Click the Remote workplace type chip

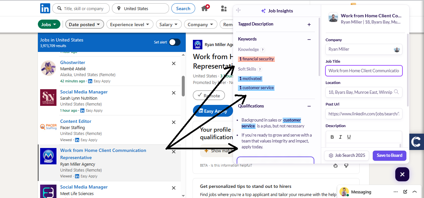(x=209, y=96)
